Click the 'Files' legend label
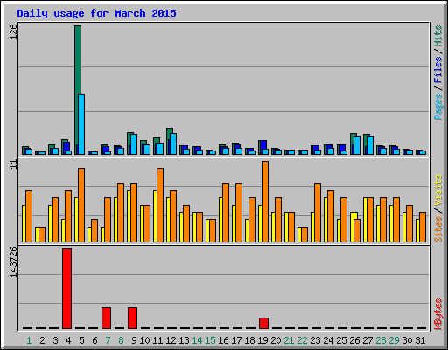Viewport: 448px width, 350px height. point(437,70)
